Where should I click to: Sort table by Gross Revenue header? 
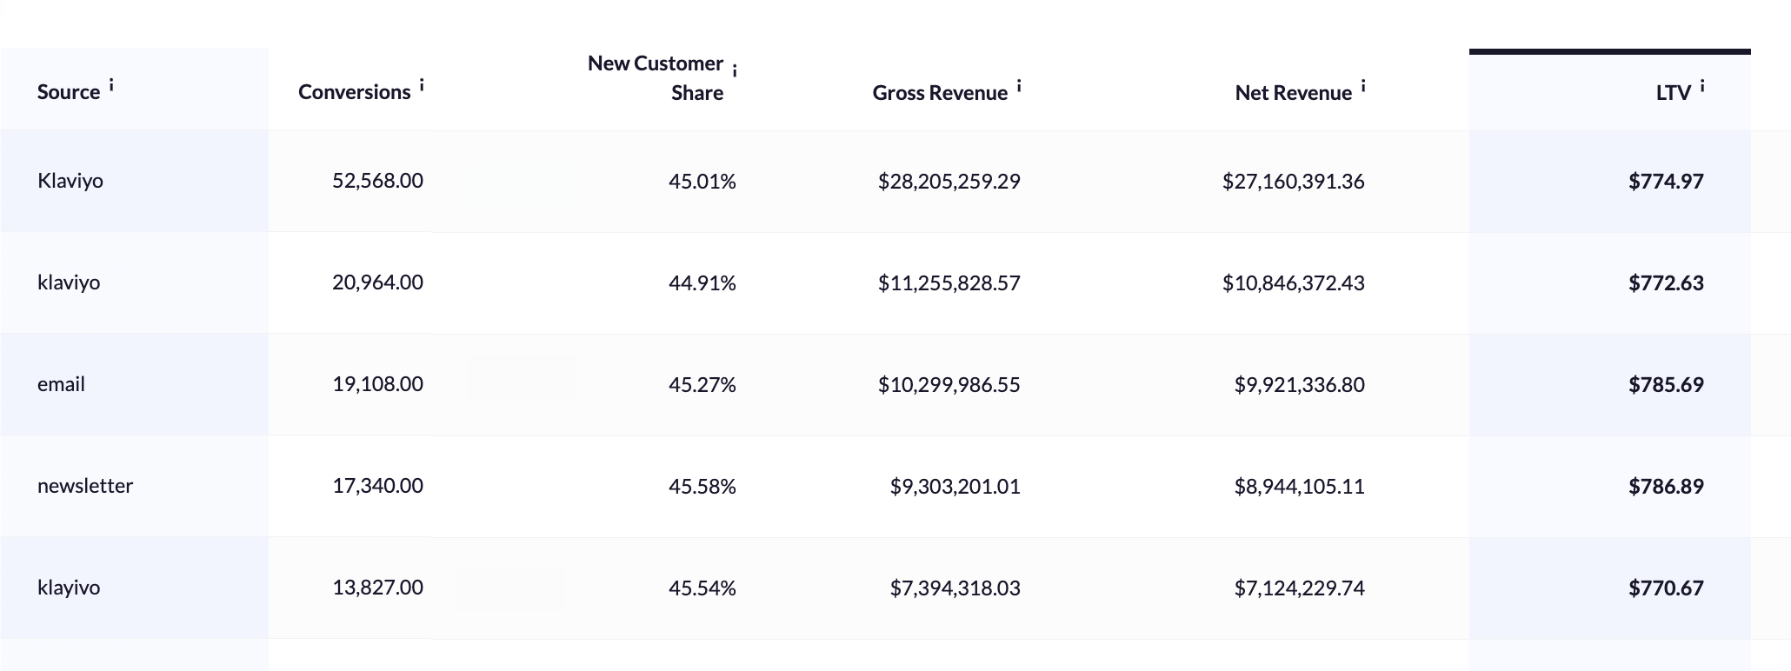pos(940,93)
